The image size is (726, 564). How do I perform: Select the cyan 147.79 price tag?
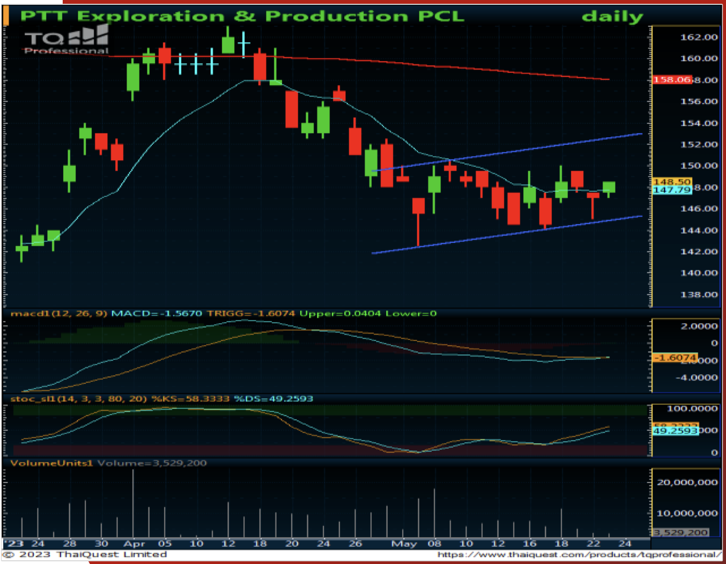(x=672, y=190)
